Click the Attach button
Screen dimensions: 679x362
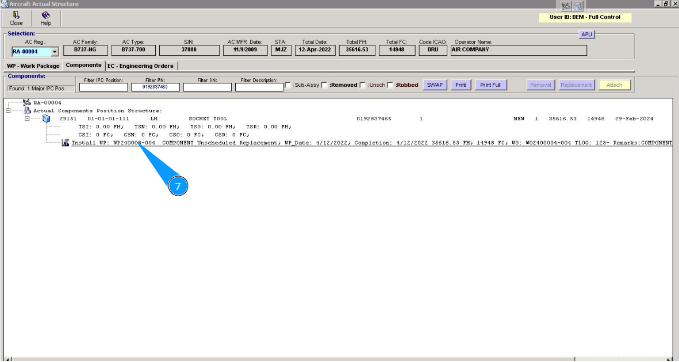pos(614,85)
